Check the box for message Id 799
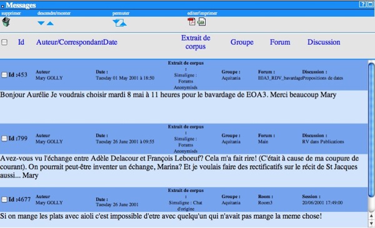This screenshot has width=375, height=228. 4,138
